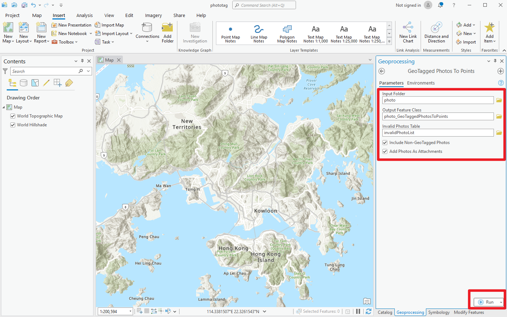Open Distance and Direction measurements
This screenshot has width=507, height=317.
tap(436, 33)
